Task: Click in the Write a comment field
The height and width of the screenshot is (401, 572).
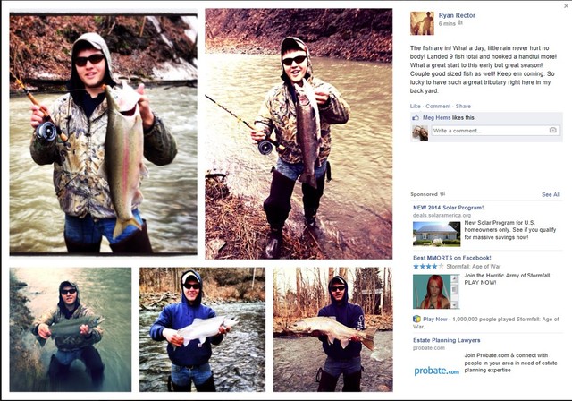Action: 490,131
